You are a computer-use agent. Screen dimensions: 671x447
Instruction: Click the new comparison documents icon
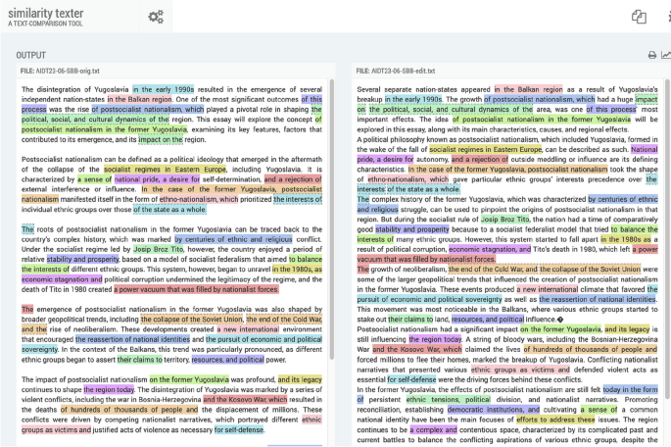639,17
